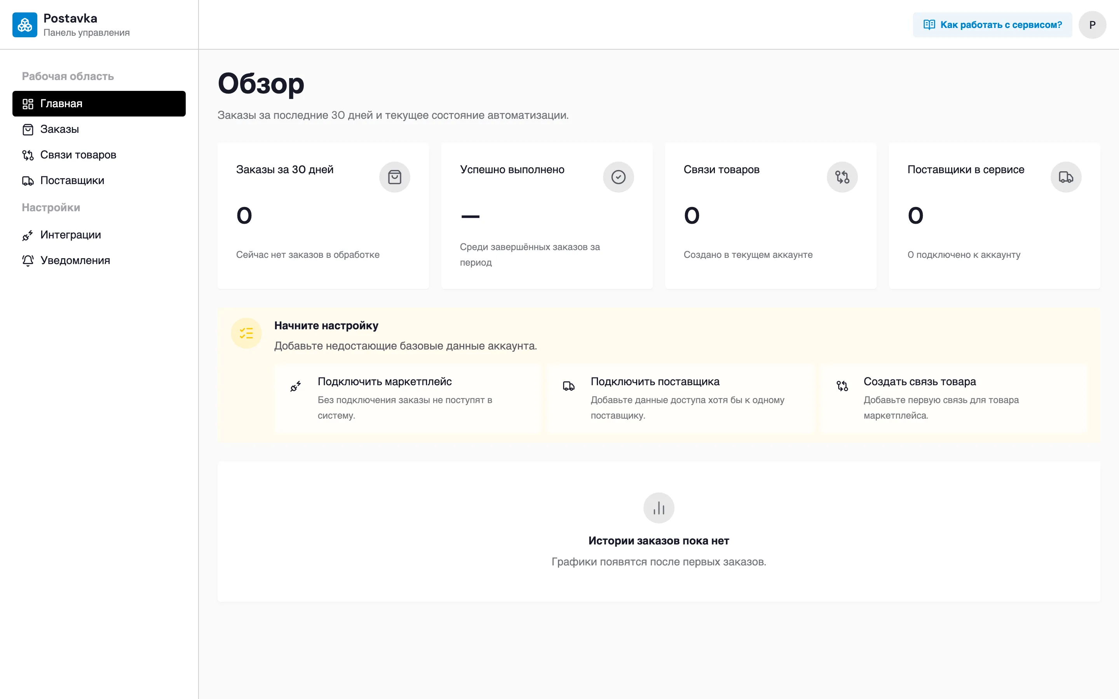Open Связи товаров page

(x=99, y=155)
